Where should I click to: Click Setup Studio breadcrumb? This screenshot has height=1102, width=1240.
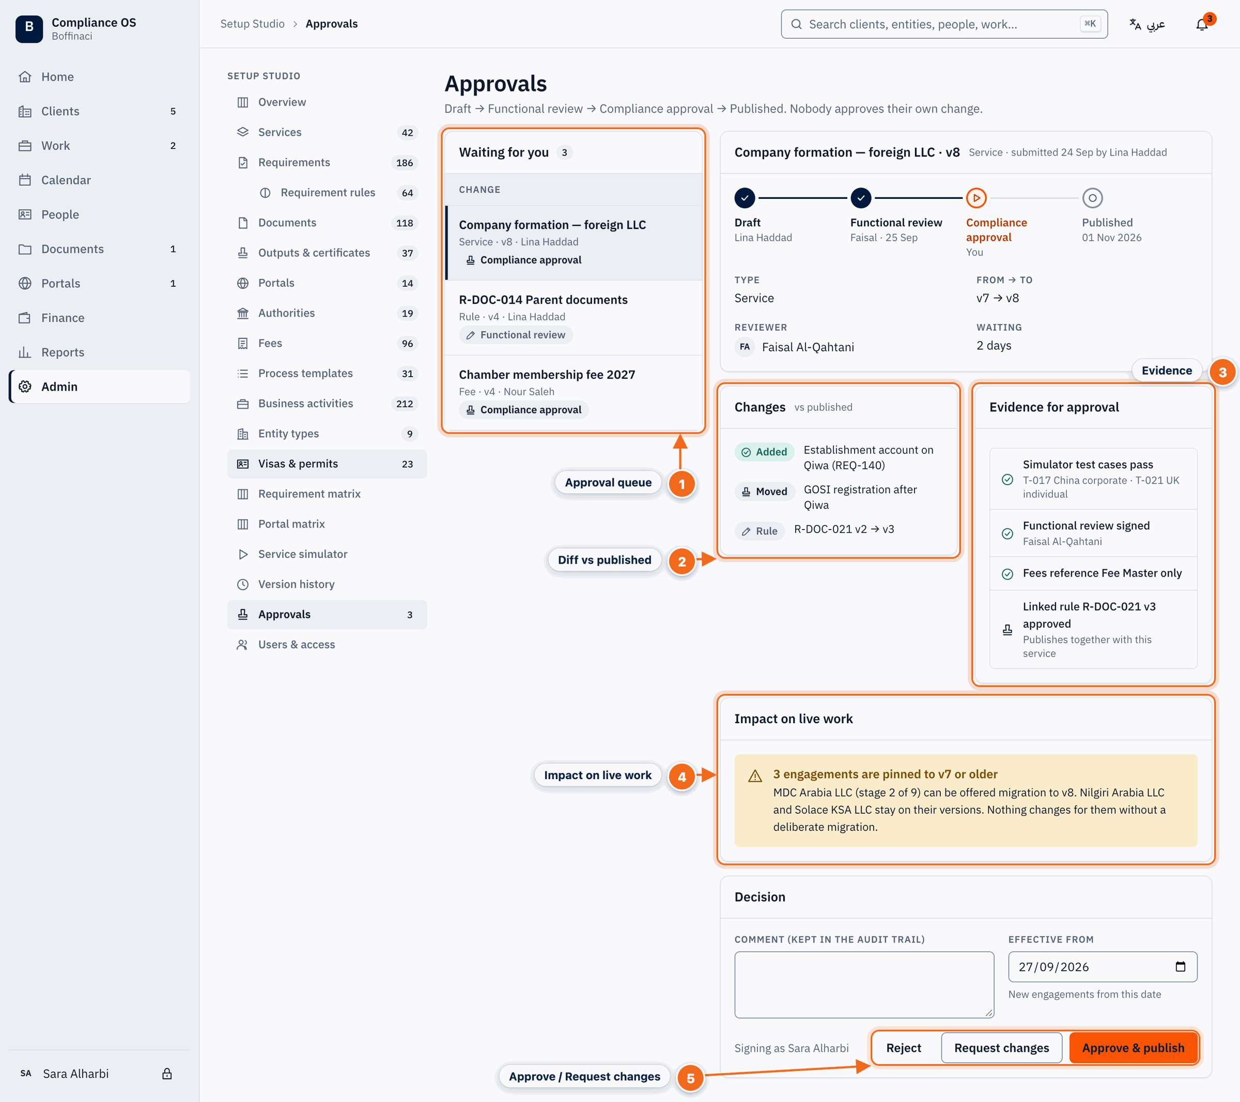coord(252,24)
